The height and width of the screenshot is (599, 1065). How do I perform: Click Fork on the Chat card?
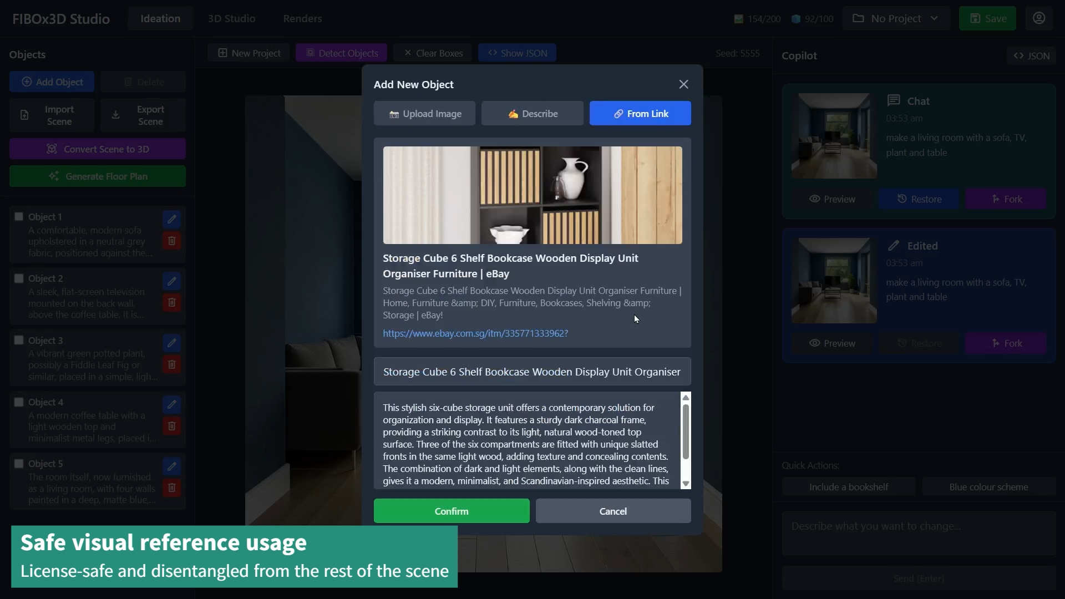pos(1006,199)
